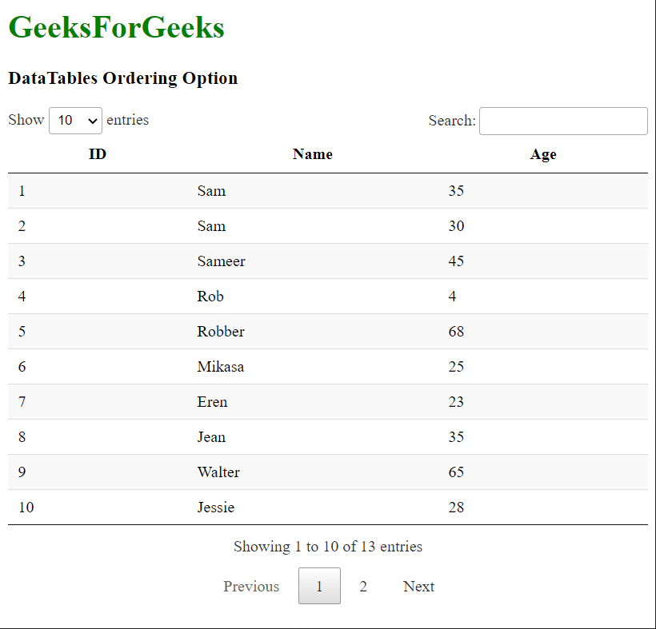This screenshot has height=629, width=656.
Task: Open the entries-per-page dropdown
Action: [x=75, y=120]
